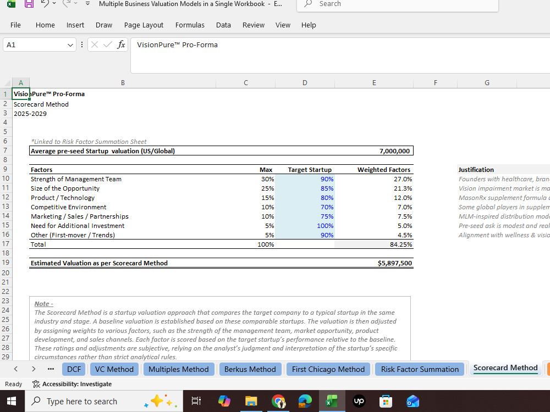Viewport: 550px width, 412px height.
Task: Open Customize Quick Access Toolbar dropdown
Action: coord(87,3)
